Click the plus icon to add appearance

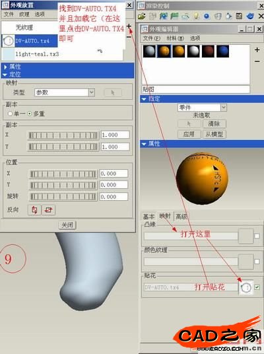(x=257, y=50)
